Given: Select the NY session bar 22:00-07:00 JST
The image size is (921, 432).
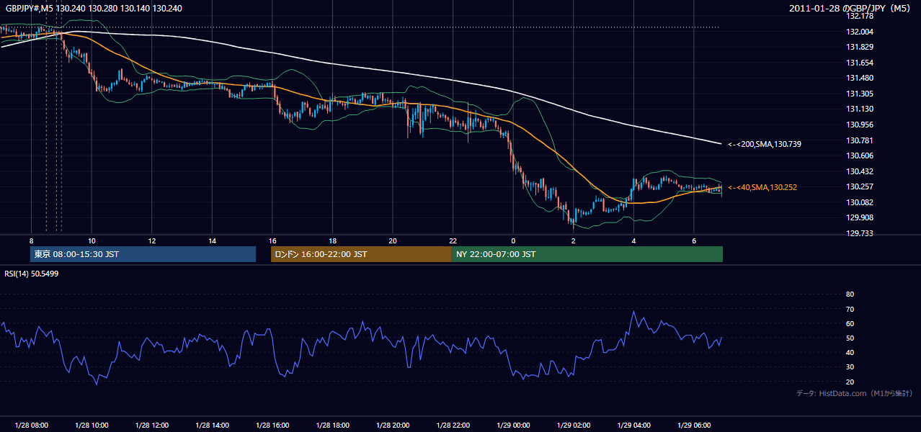Looking at the screenshot, I should [587, 254].
